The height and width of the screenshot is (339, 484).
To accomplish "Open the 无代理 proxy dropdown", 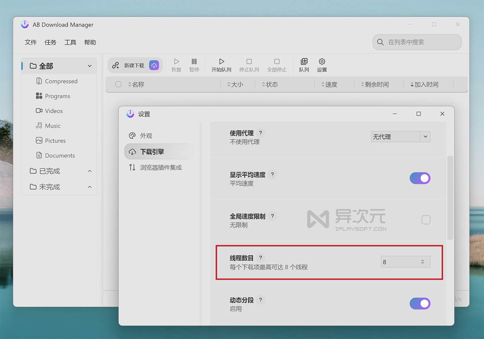I will point(400,136).
